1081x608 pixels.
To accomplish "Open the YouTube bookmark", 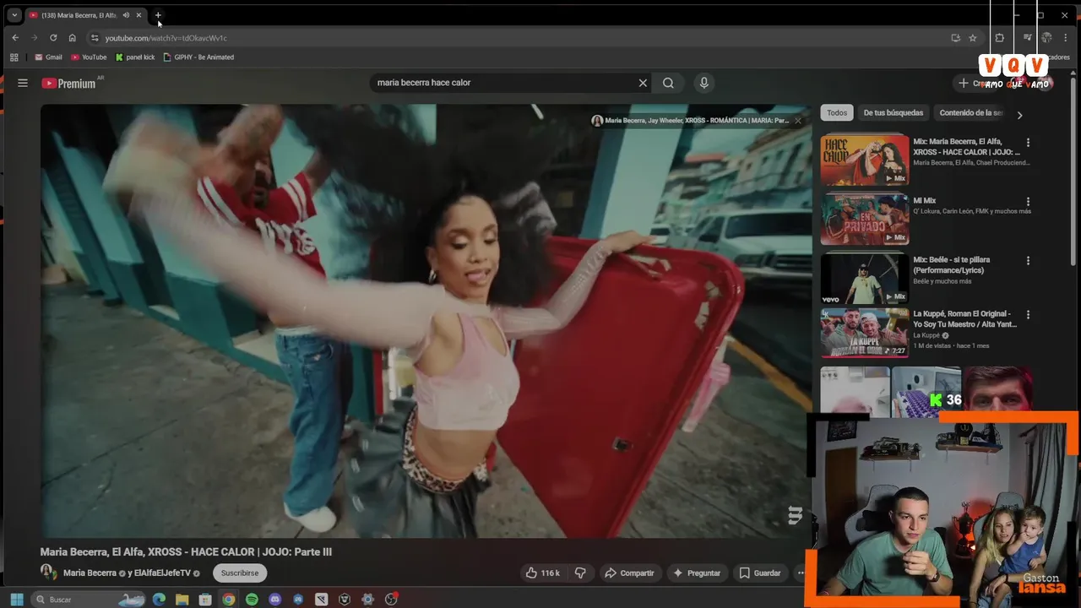I will click(x=89, y=57).
